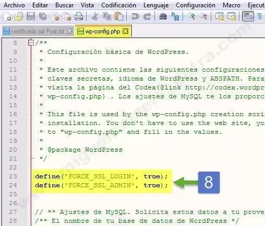This screenshot has height=226, width=265.
Task: Open the Buscar menu
Action: click(x=64, y=5)
